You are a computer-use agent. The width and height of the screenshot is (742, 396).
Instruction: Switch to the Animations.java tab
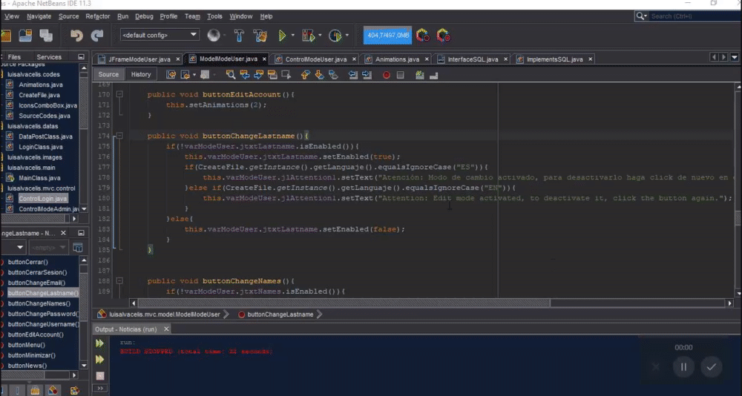coord(396,59)
